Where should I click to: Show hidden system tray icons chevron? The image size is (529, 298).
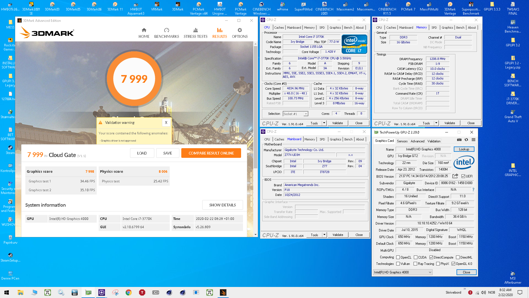pos(465,289)
